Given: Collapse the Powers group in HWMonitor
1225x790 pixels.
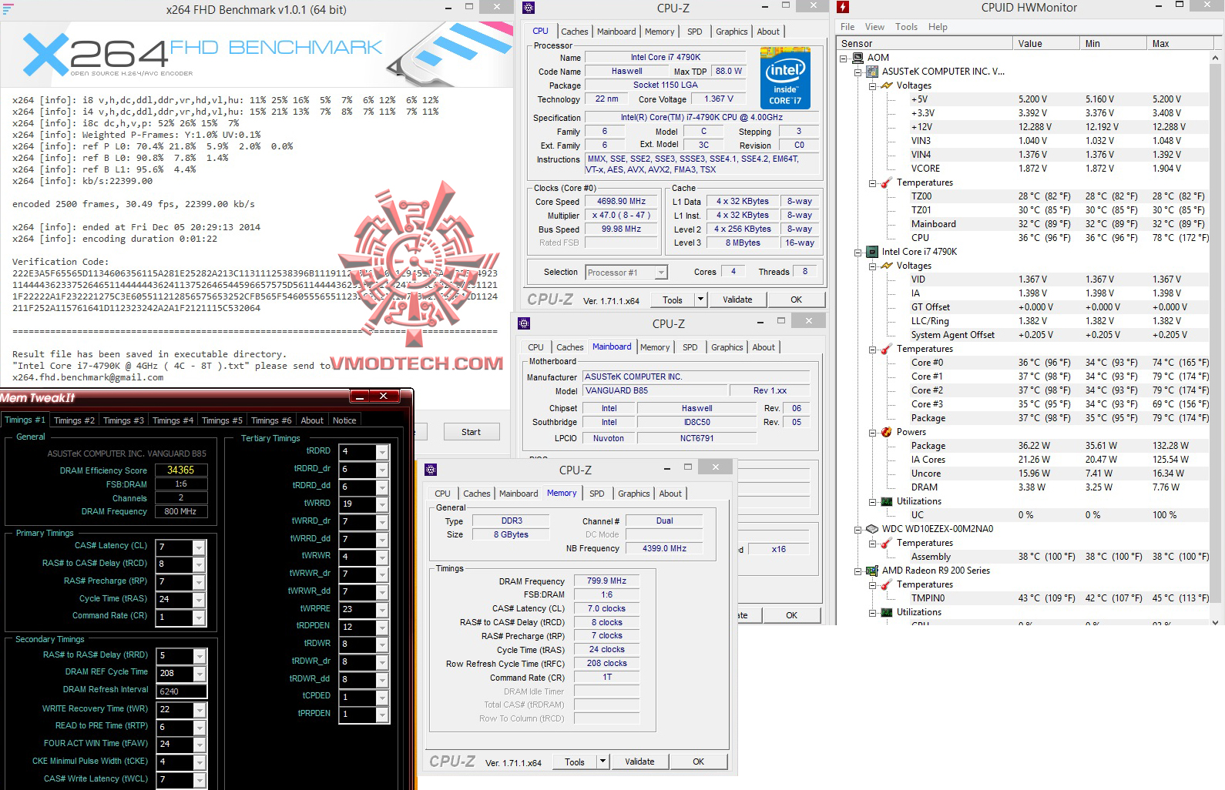Looking at the screenshot, I should tap(873, 432).
